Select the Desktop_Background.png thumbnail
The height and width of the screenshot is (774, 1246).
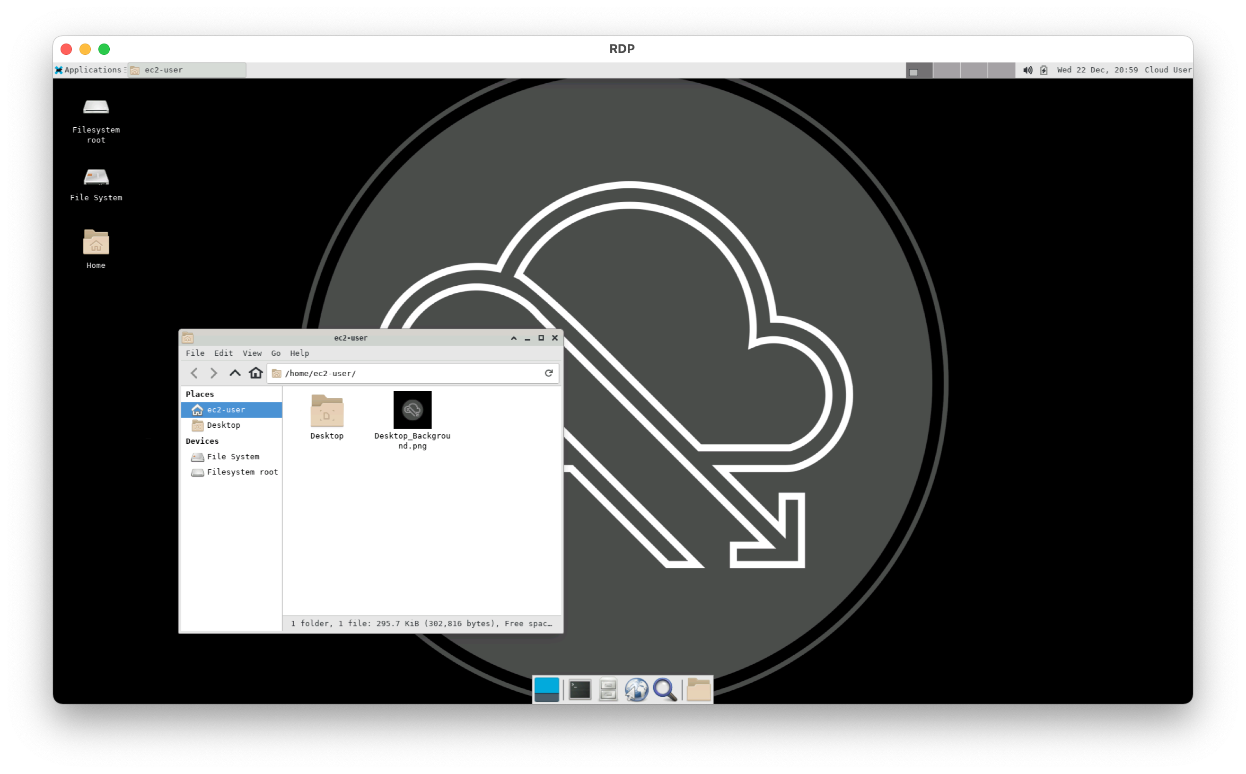(x=412, y=410)
